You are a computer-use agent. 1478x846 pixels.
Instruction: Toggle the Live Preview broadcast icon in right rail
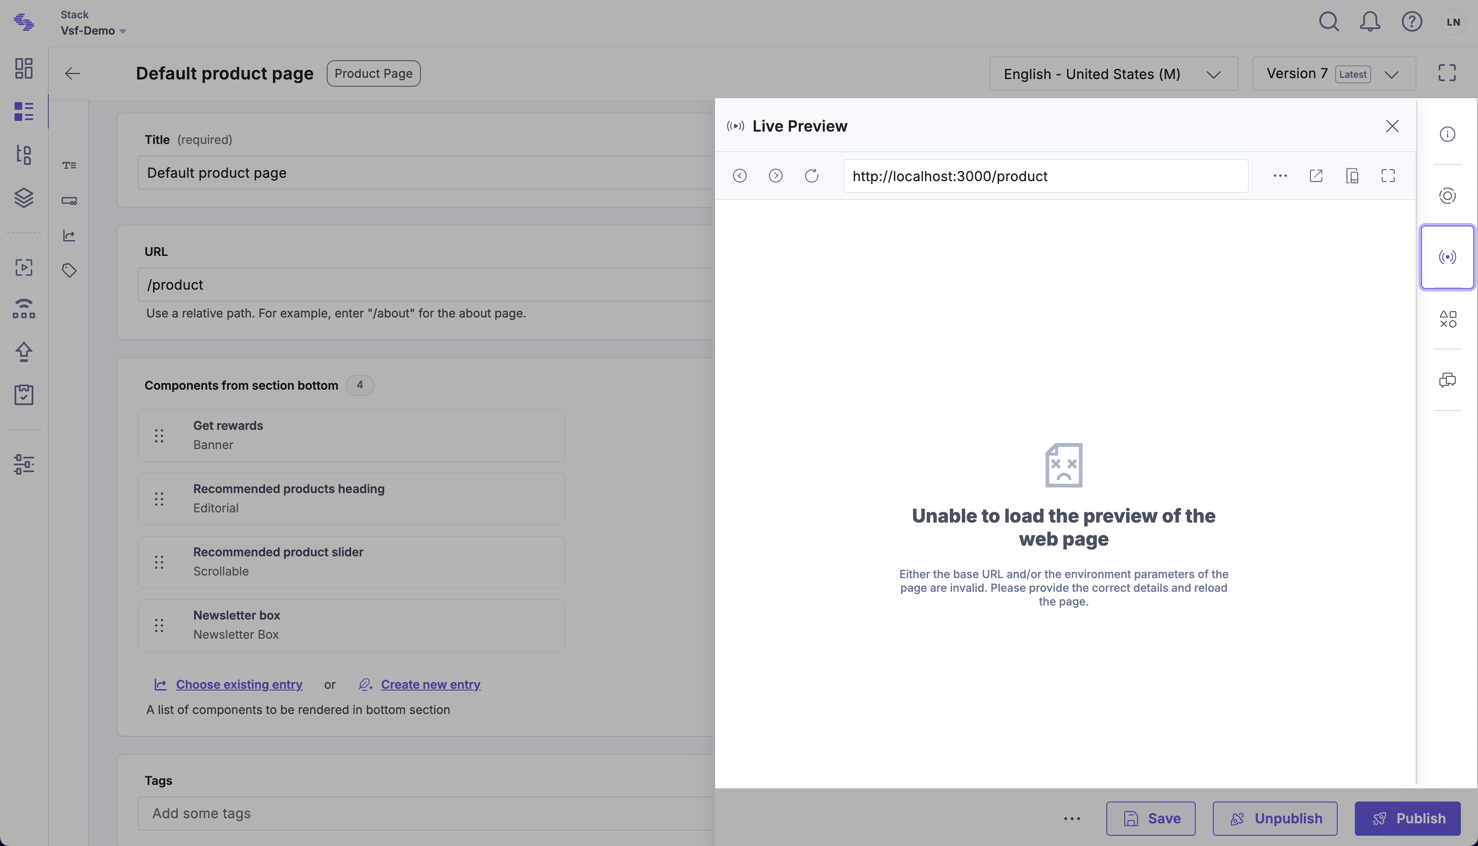click(x=1448, y=257)
